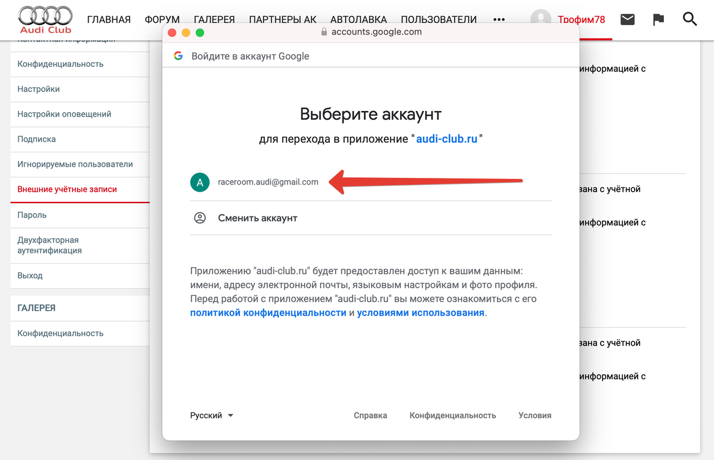Click the Audi Club logo

point(46,20)
